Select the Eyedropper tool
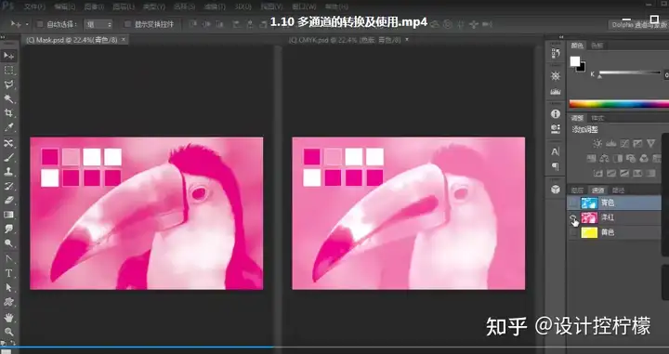The height and width of the screenshot is (354, 669). coord(8,128)
